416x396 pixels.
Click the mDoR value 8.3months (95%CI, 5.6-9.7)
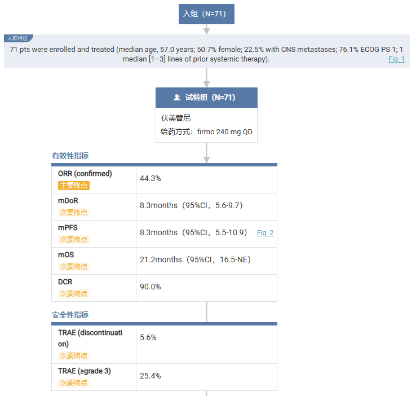[191, 205]
